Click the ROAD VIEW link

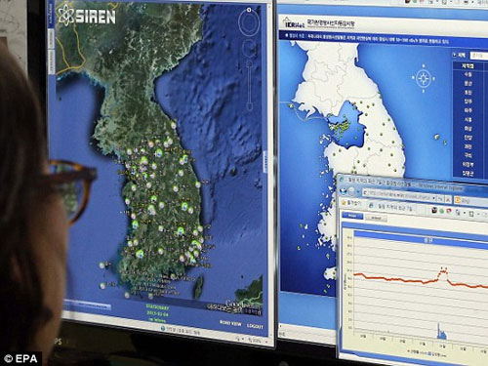coord(230,323)
